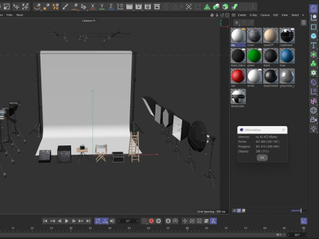
Task: Open the purple deformer icon
Action: (x=314, y=82)
